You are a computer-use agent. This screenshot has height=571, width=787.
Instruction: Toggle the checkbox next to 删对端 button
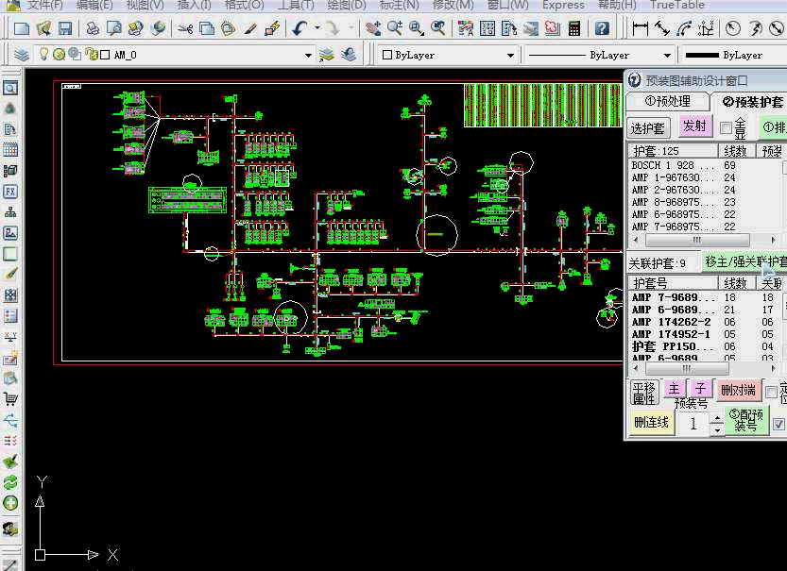tap(771, 391)
